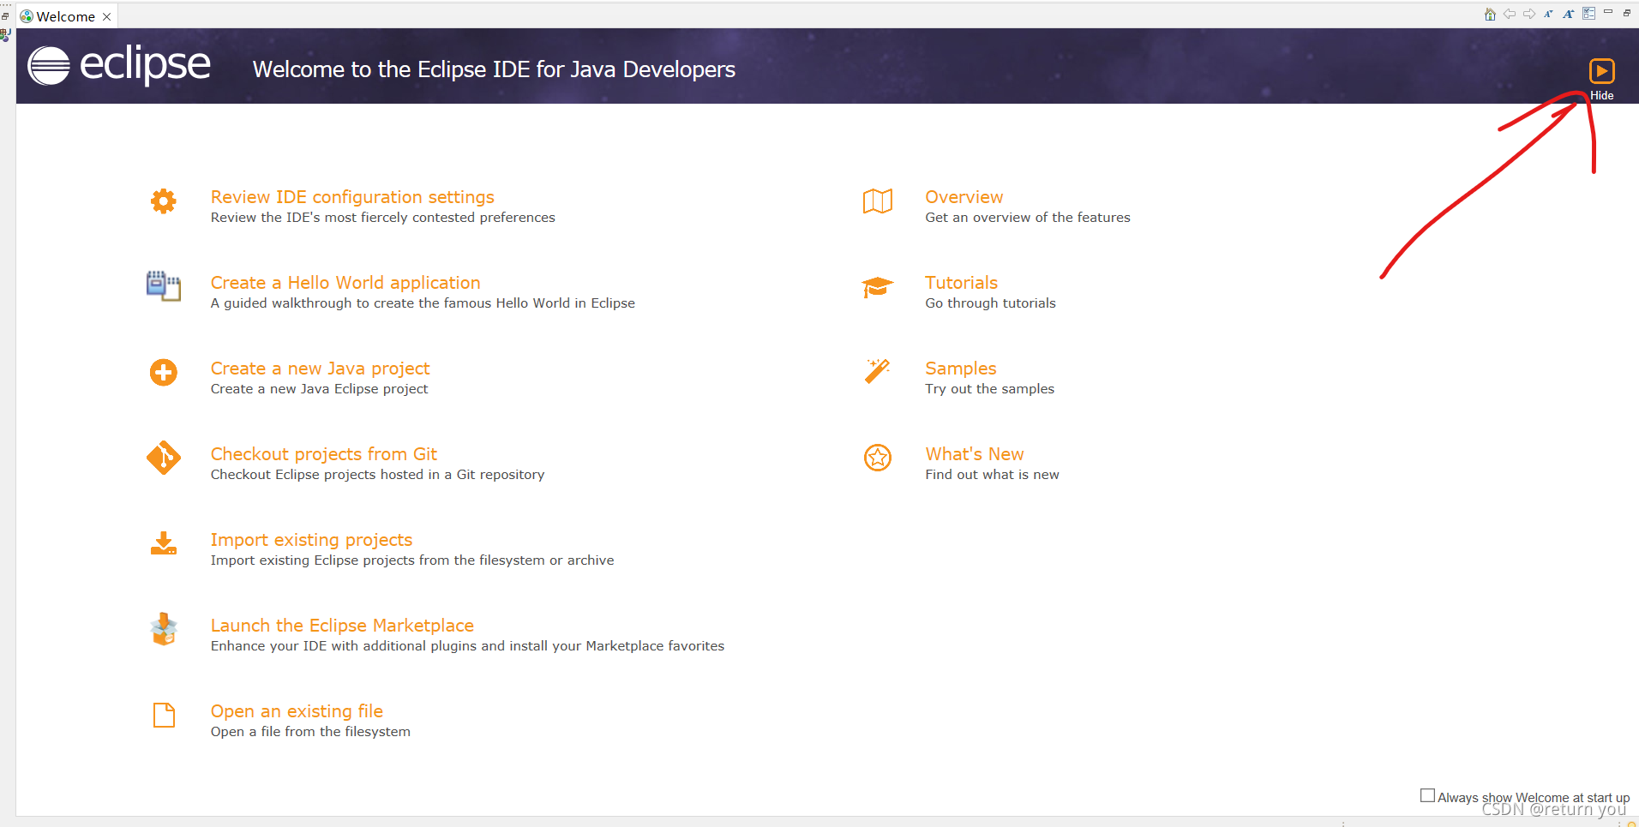Image resolution: width=1639 pixels, height=827 pixels.
Task: Click 'Get an overview of the features' text
Action: [1027, 218]
